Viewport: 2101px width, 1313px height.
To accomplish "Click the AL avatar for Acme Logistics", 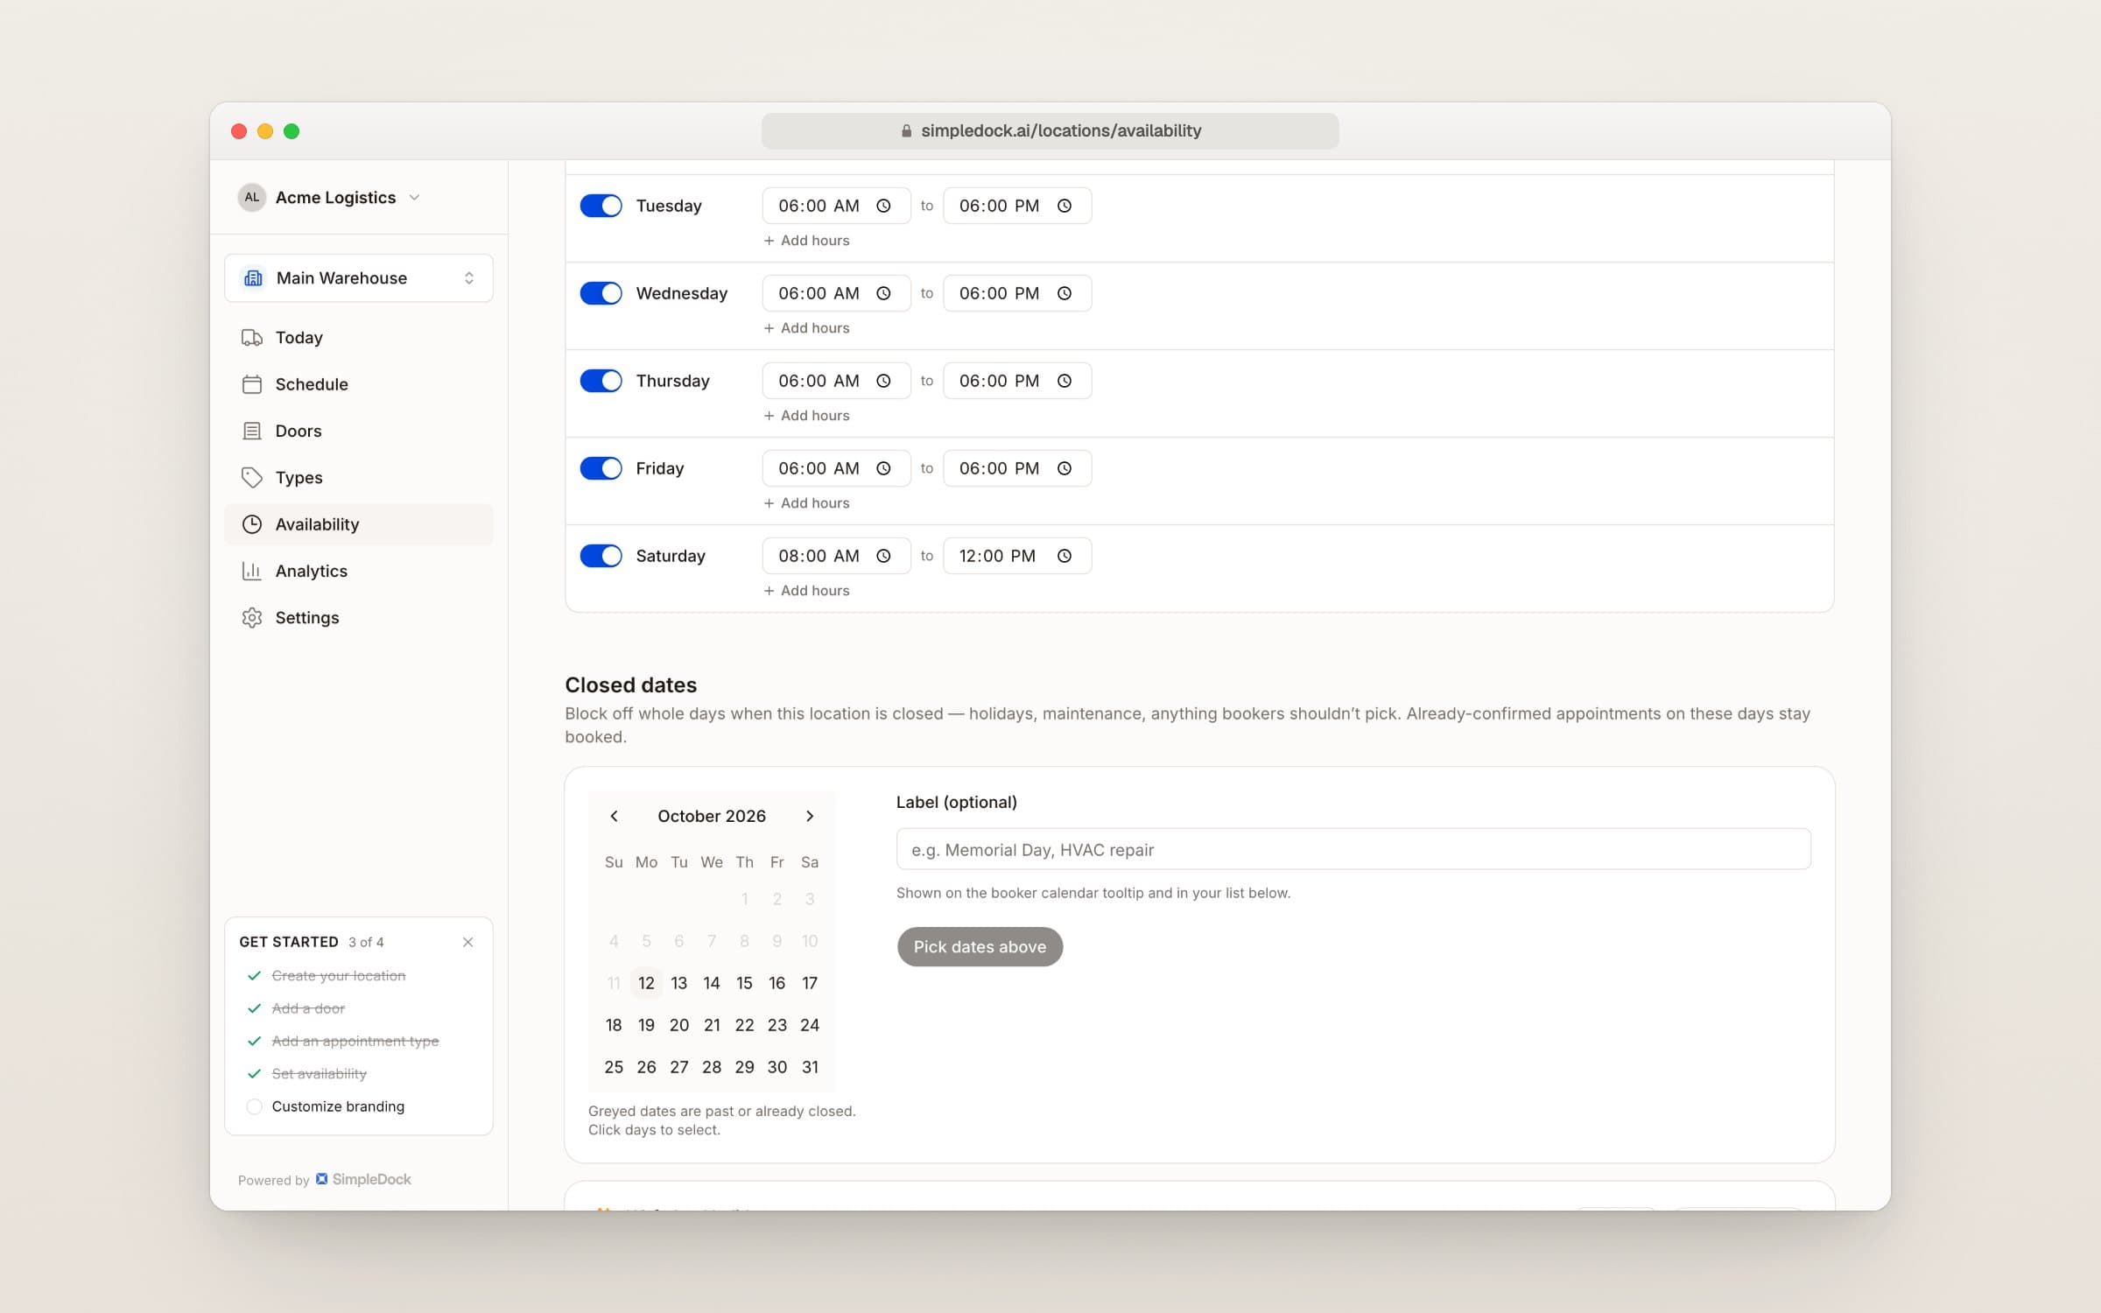I will tap(252, 197).
